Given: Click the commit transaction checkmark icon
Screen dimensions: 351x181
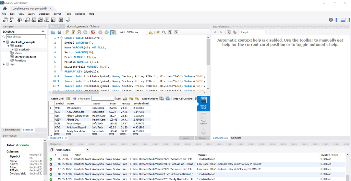Looking at the screenshot, I should (100, 32).
